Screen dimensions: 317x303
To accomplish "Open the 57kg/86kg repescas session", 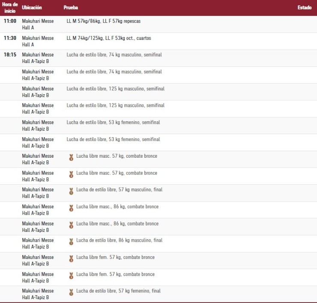I will click(103, 21).
